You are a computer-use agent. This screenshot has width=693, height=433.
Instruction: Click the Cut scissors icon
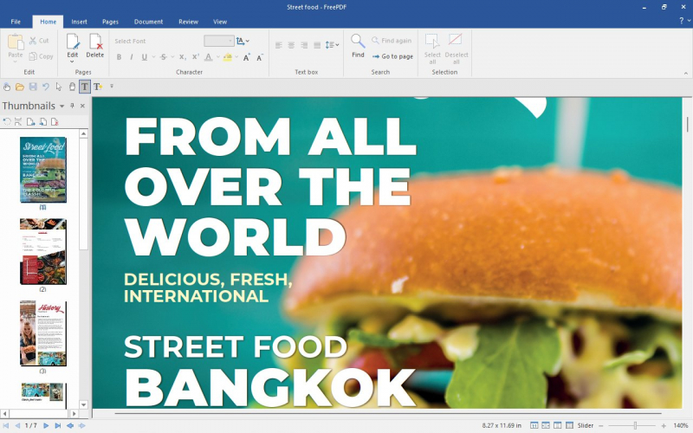pyautogui.click(x=33, y=41)
